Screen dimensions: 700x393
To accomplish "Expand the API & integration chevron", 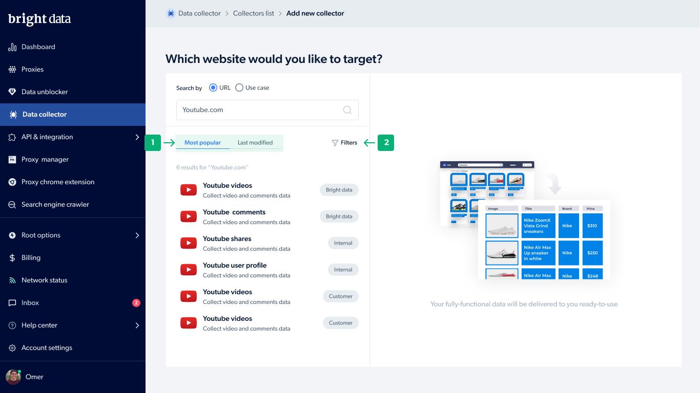I will tap(137, 137).
